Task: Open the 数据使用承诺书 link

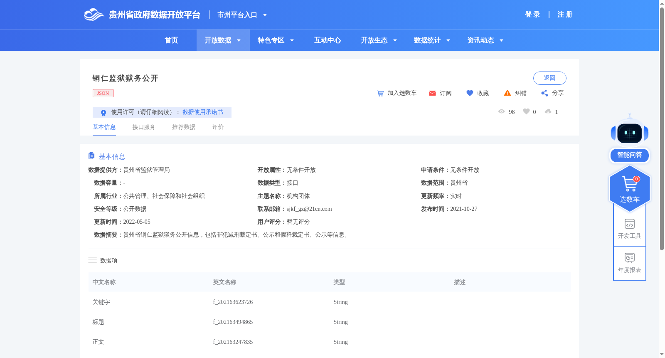Action: (203, 112)
